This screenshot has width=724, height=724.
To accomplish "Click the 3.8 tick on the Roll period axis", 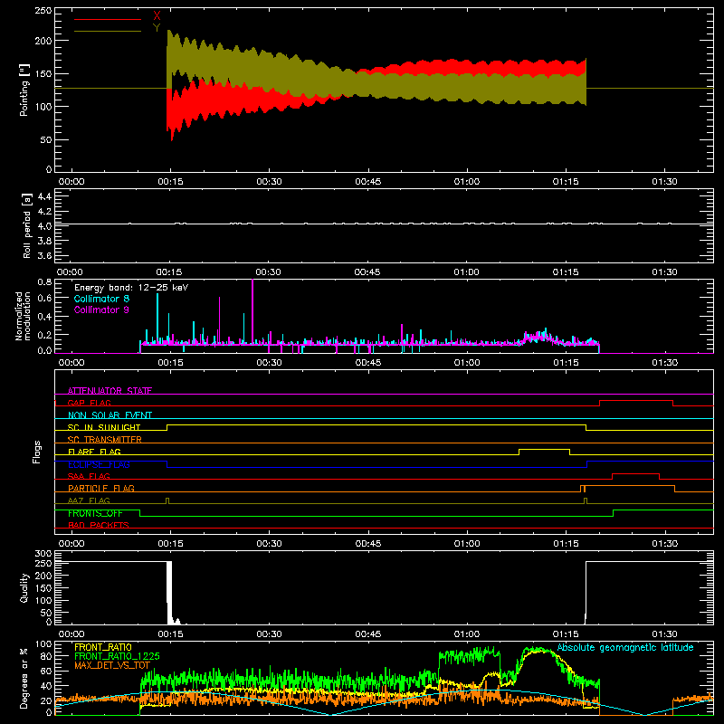I will pos(44,241).
